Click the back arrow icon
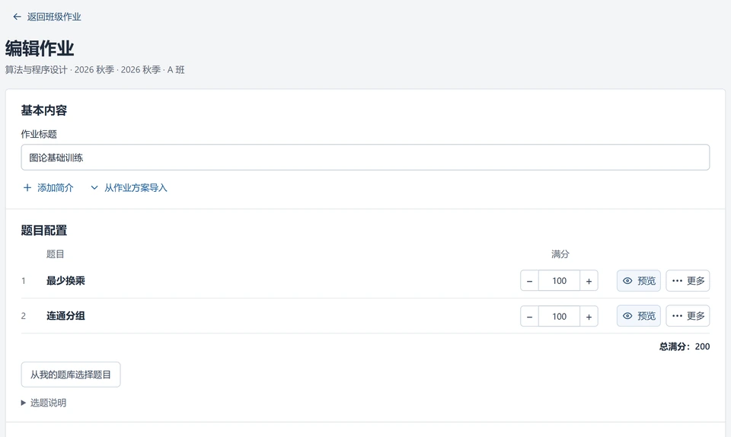 18,17
